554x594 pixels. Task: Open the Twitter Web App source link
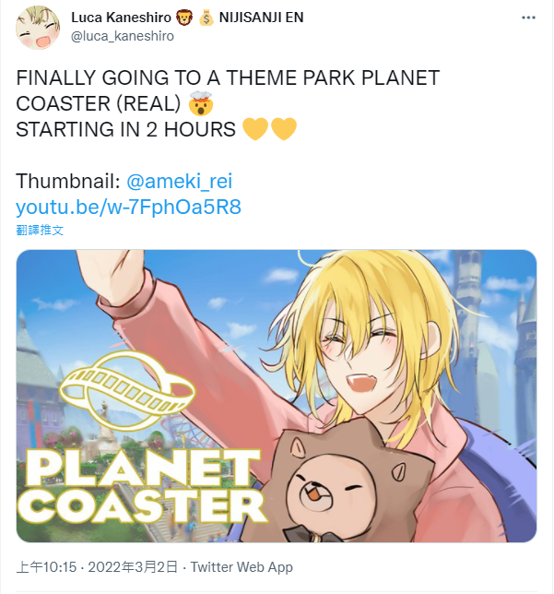pos(242,567)
